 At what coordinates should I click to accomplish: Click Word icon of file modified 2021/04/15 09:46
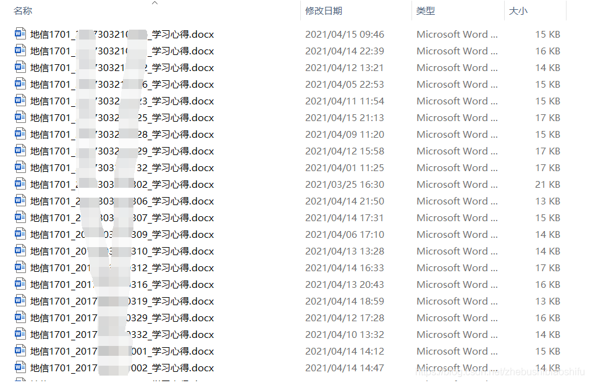coord(20,33)
